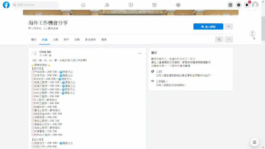Click the PHP工程师 job line
265x149 pixels.
click(x=45, y=103)
